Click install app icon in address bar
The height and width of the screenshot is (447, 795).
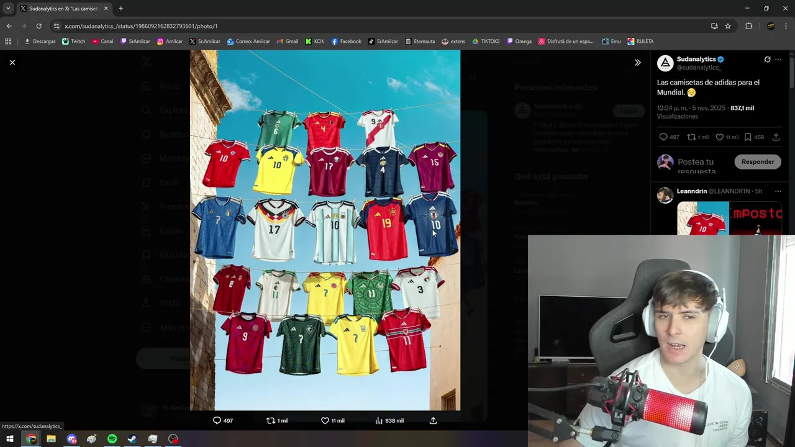click(714, 26)
